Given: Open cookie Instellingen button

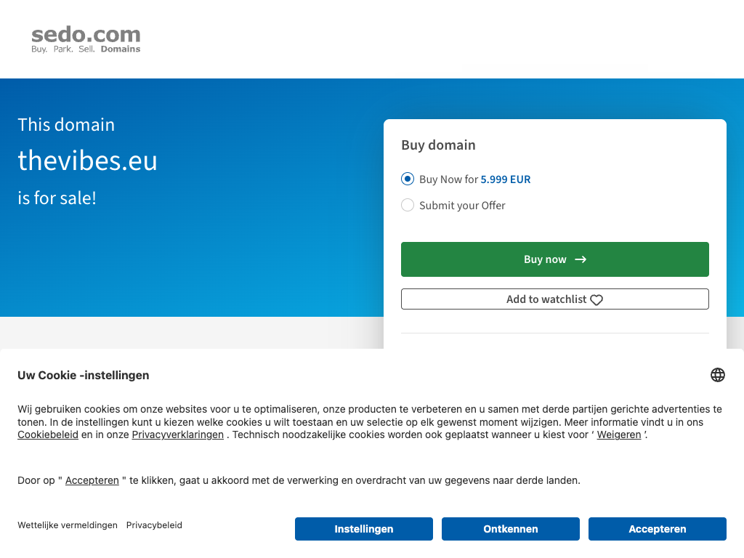Looking at the screenshot, I should click(364, 529).
